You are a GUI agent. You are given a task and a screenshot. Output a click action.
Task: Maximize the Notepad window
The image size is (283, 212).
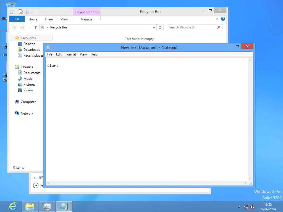(237, 46)
